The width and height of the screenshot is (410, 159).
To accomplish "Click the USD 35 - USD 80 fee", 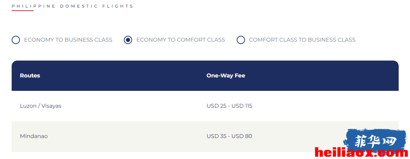I will 229,136.
